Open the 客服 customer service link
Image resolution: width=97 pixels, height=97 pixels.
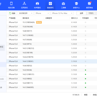tap(86, 95)
